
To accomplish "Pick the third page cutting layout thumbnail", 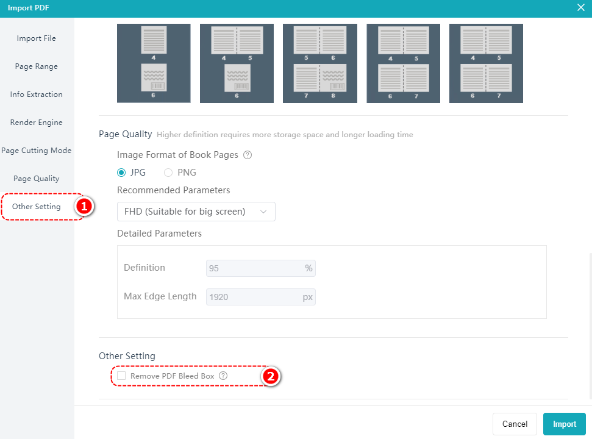I will pos(319,63).
